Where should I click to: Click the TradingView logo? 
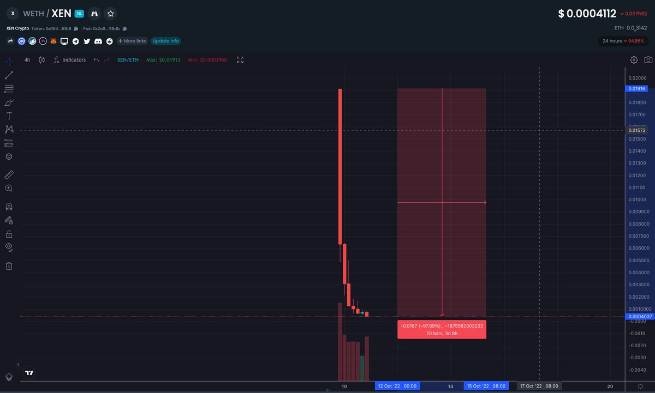coord(29,373)
